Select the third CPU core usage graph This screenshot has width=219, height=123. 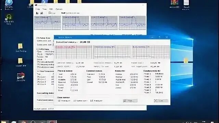tap(104, 23)
